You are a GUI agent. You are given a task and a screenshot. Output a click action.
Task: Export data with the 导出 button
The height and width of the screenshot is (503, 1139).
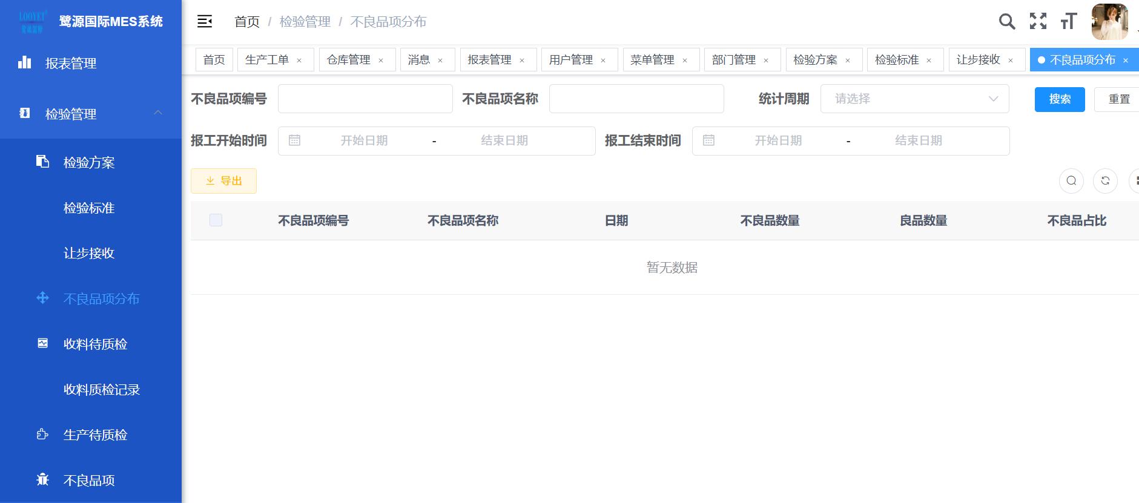[x=223, y=181]
